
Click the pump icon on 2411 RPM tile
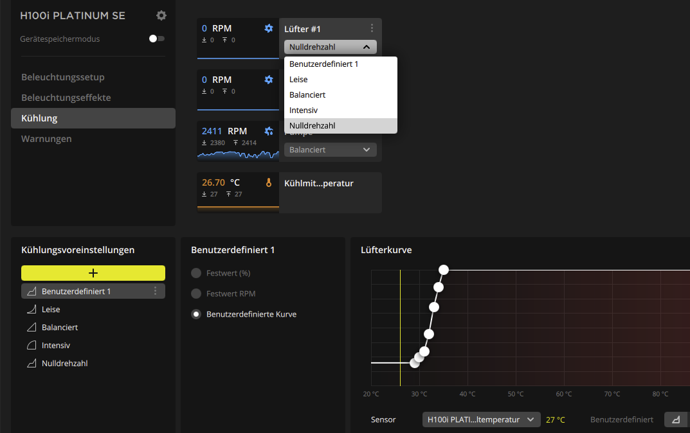tap(268, 131)
